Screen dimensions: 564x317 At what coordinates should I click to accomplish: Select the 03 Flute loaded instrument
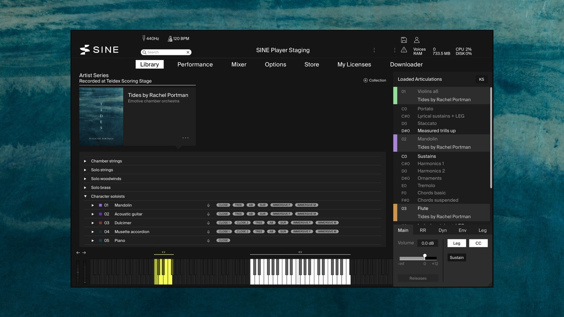(442, 212)
